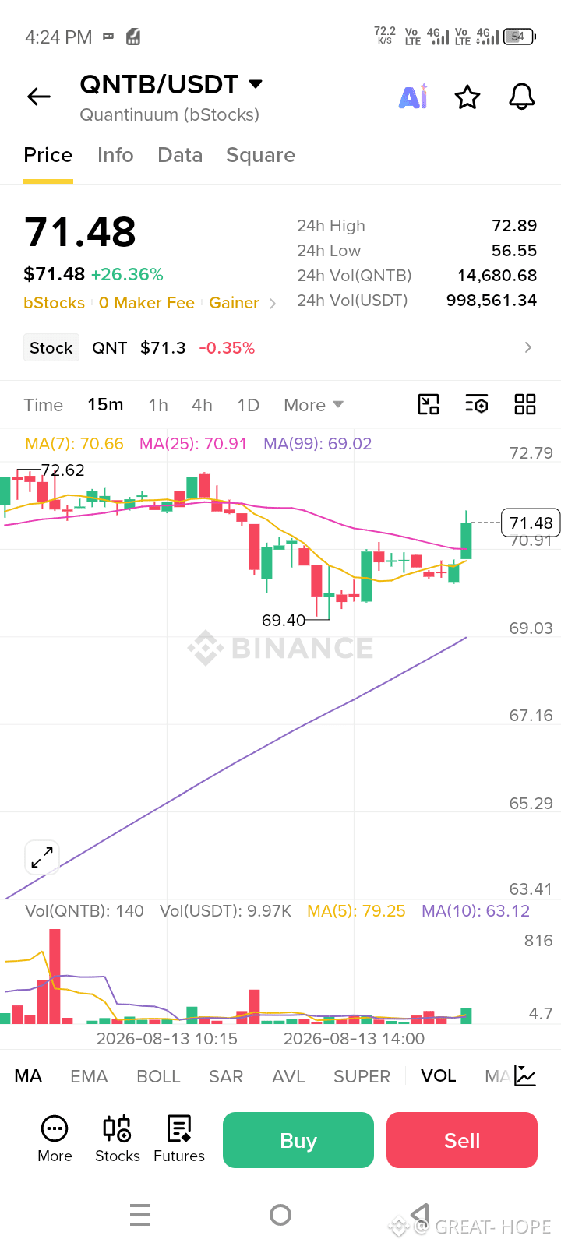Toggle the AVL indicator

(288, 1076)
